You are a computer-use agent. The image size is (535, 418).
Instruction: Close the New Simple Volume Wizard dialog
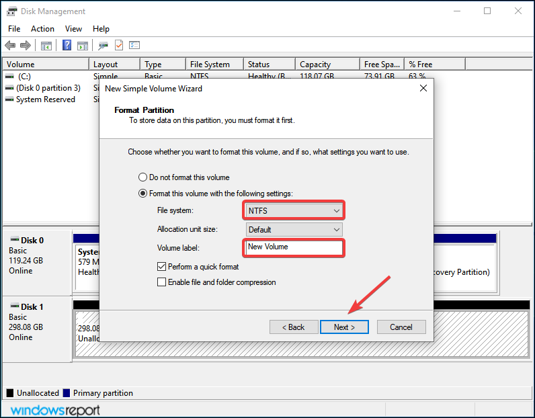pos(423,89)
